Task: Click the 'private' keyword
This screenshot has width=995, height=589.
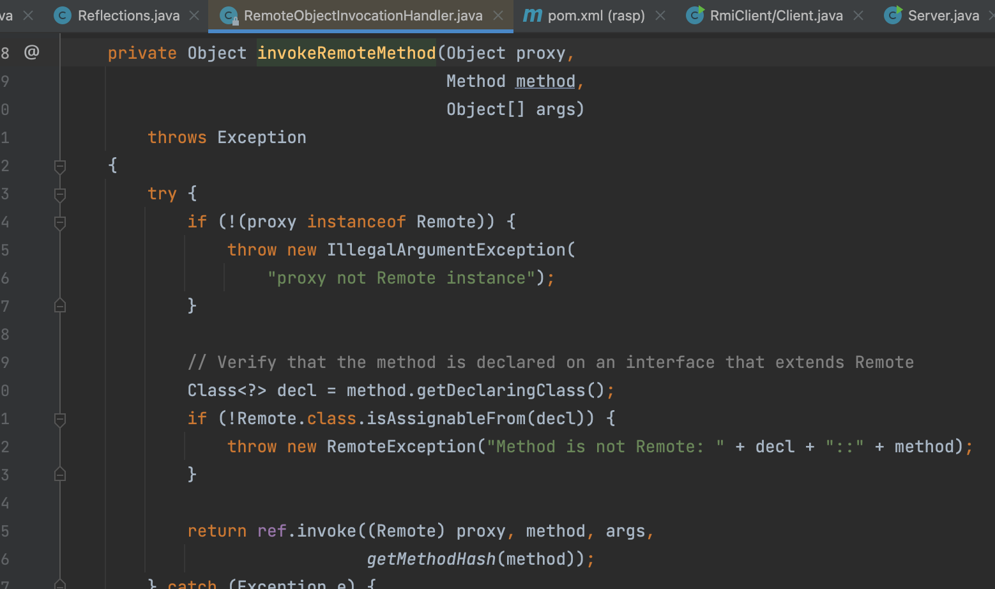Action: (142, 53)
